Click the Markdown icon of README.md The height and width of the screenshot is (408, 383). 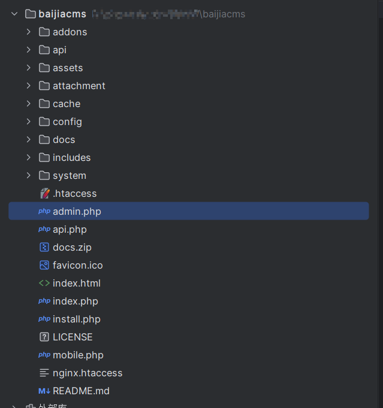tap(44, 391)
